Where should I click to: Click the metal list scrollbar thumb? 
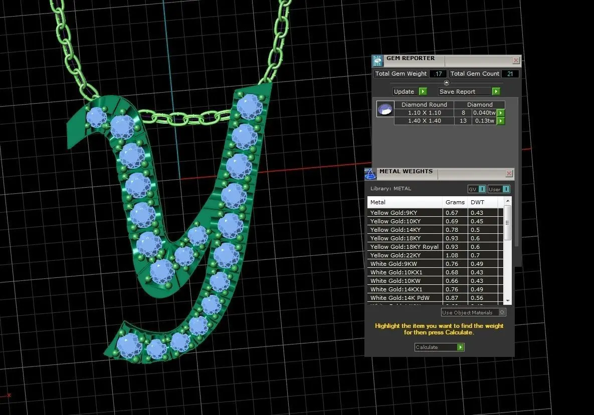pos(508,223)
